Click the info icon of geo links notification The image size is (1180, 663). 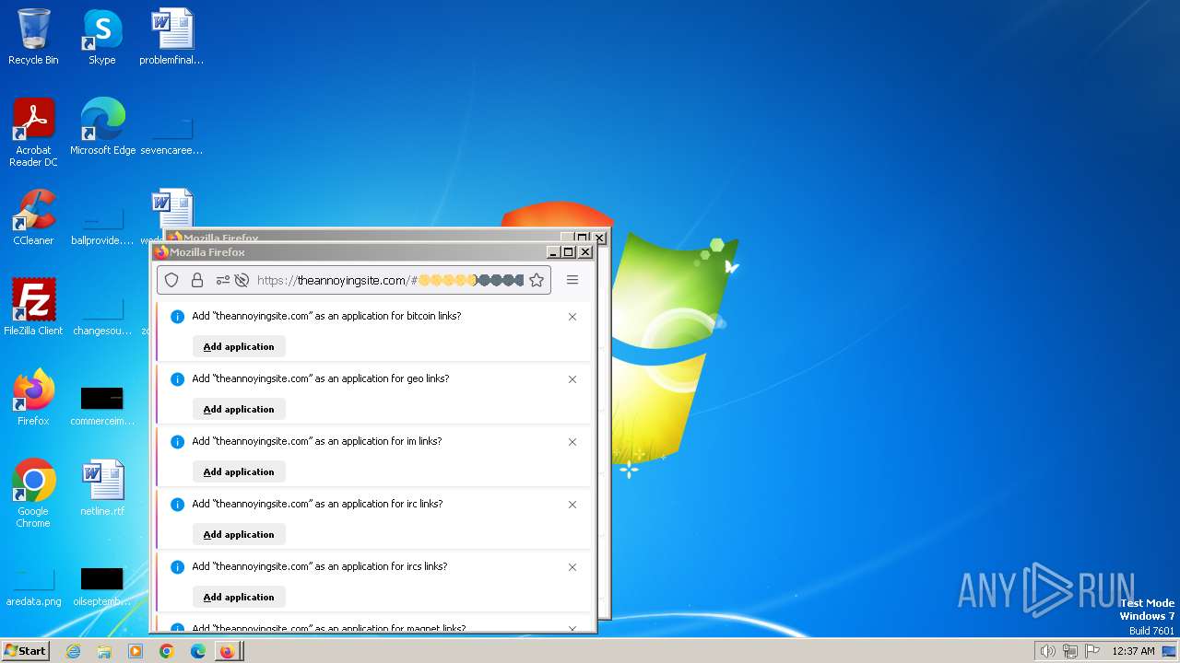[x=178, y=378]
